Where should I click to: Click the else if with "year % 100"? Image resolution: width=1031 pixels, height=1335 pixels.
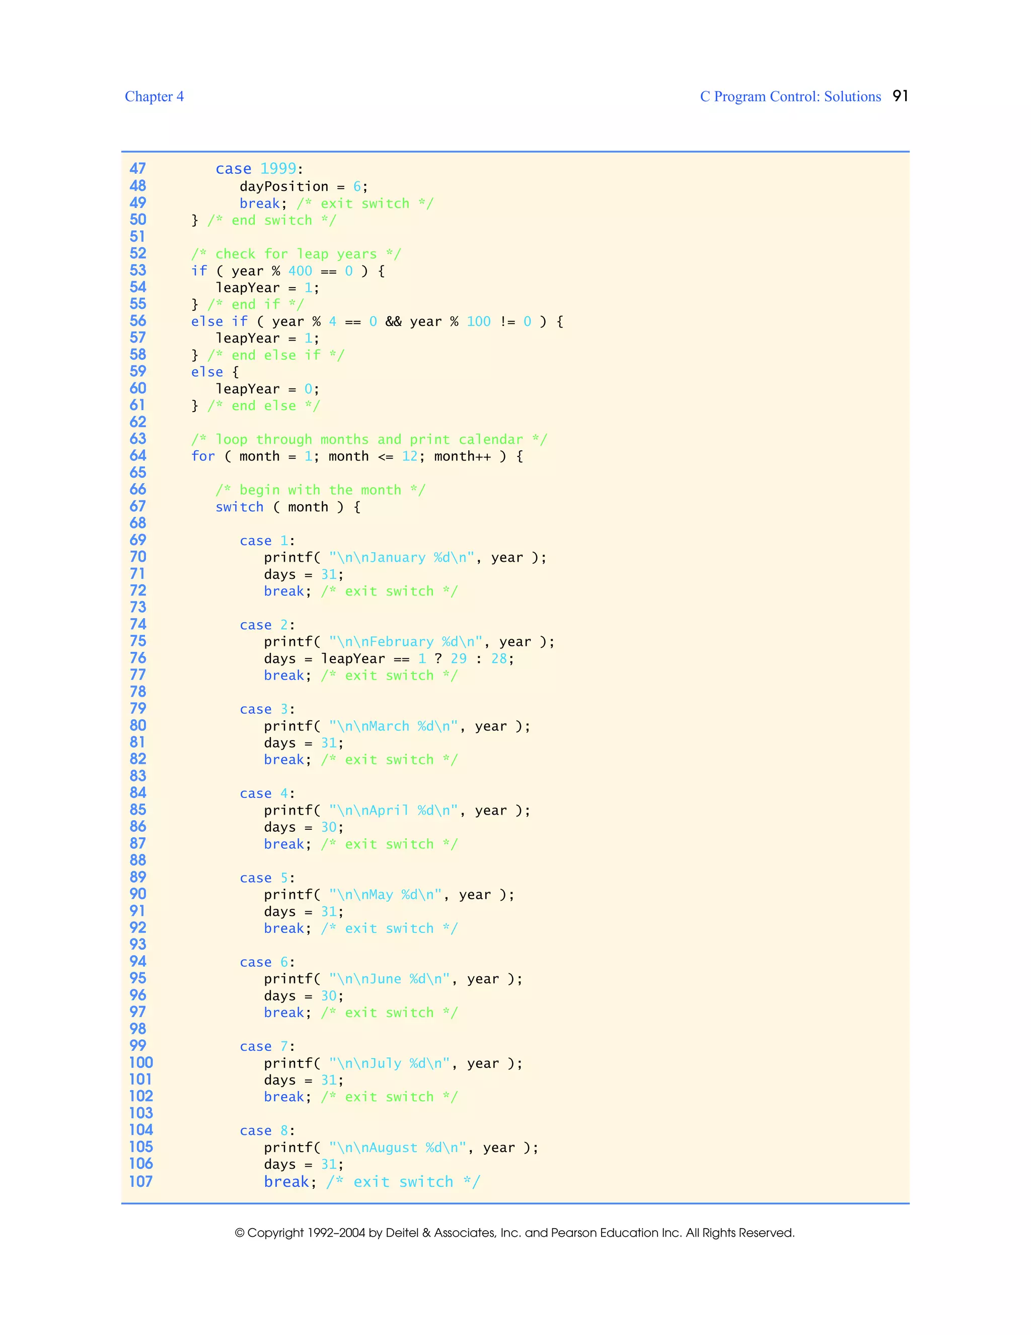377,321
